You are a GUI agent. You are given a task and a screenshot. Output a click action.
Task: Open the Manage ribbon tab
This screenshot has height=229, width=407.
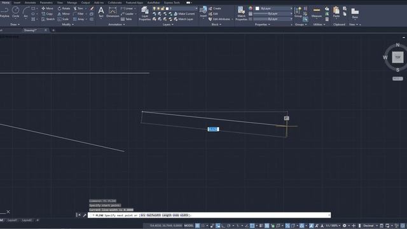(72, 3)
